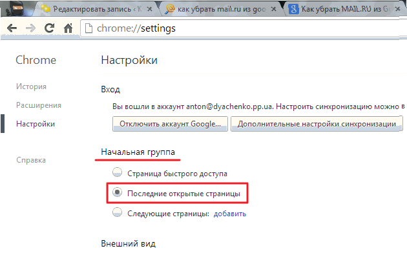Open История in the sidebar
407x253 pixels.
pyautogui.click(x=31, y=86)
